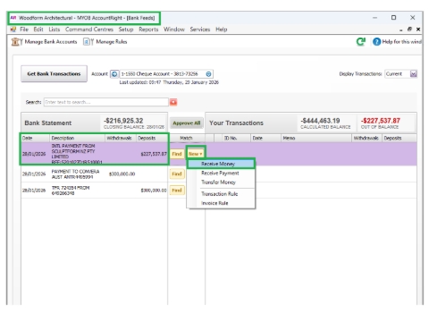Screen dimensions: 429x322
Task: Open the File menu
Action: pos(24,30)
